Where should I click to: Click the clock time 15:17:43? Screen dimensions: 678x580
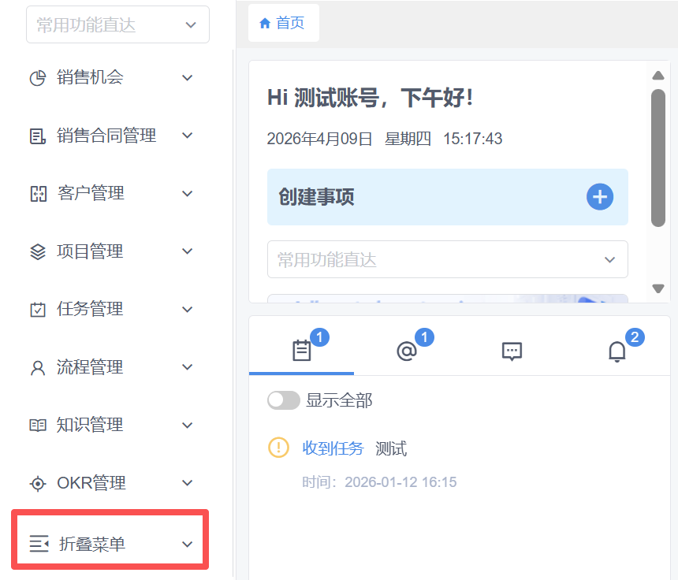click(472, 139)
